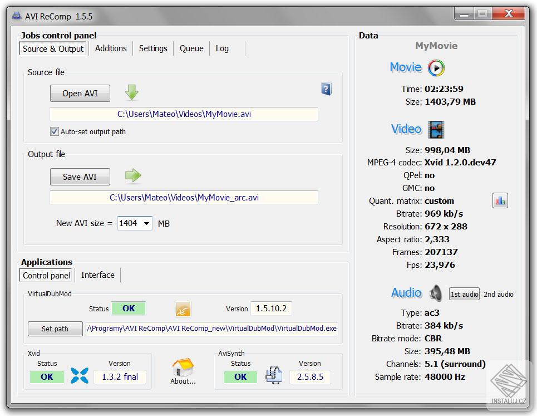537x416 pixels.
Task: Open About with the house icon
Action: point(183,368)
